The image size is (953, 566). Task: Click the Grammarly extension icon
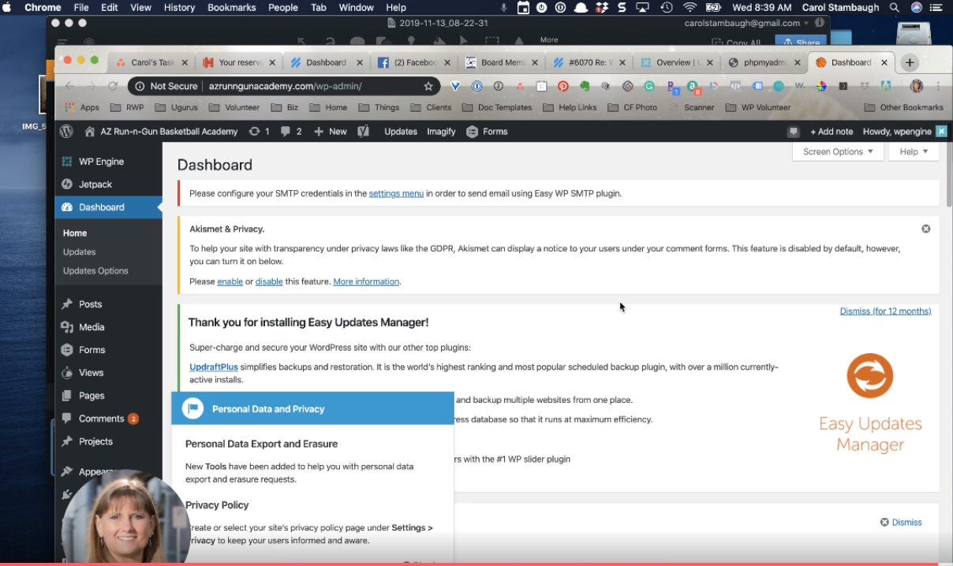(x=649, y=86)
